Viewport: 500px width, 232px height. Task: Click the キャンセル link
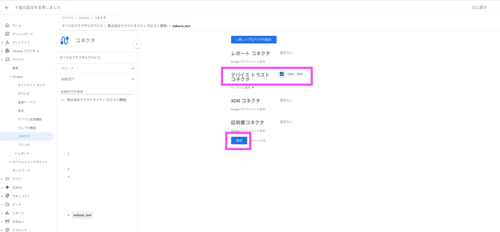tap(258, 140)
